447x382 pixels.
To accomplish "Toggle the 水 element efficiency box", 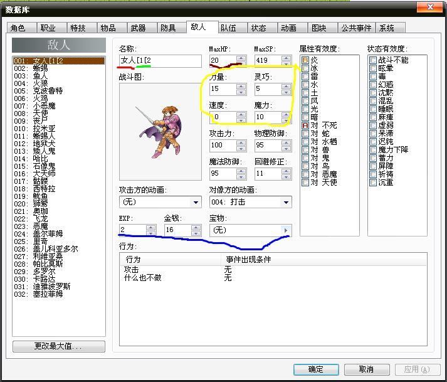I will [x=305, y=85].
